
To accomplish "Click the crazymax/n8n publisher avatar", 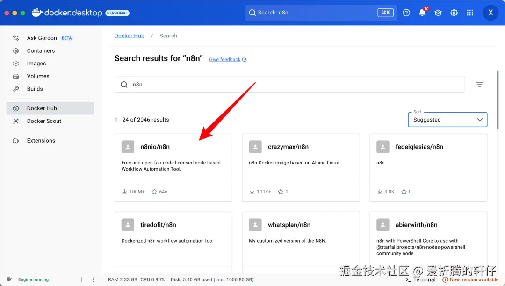I will pos(255,147).
